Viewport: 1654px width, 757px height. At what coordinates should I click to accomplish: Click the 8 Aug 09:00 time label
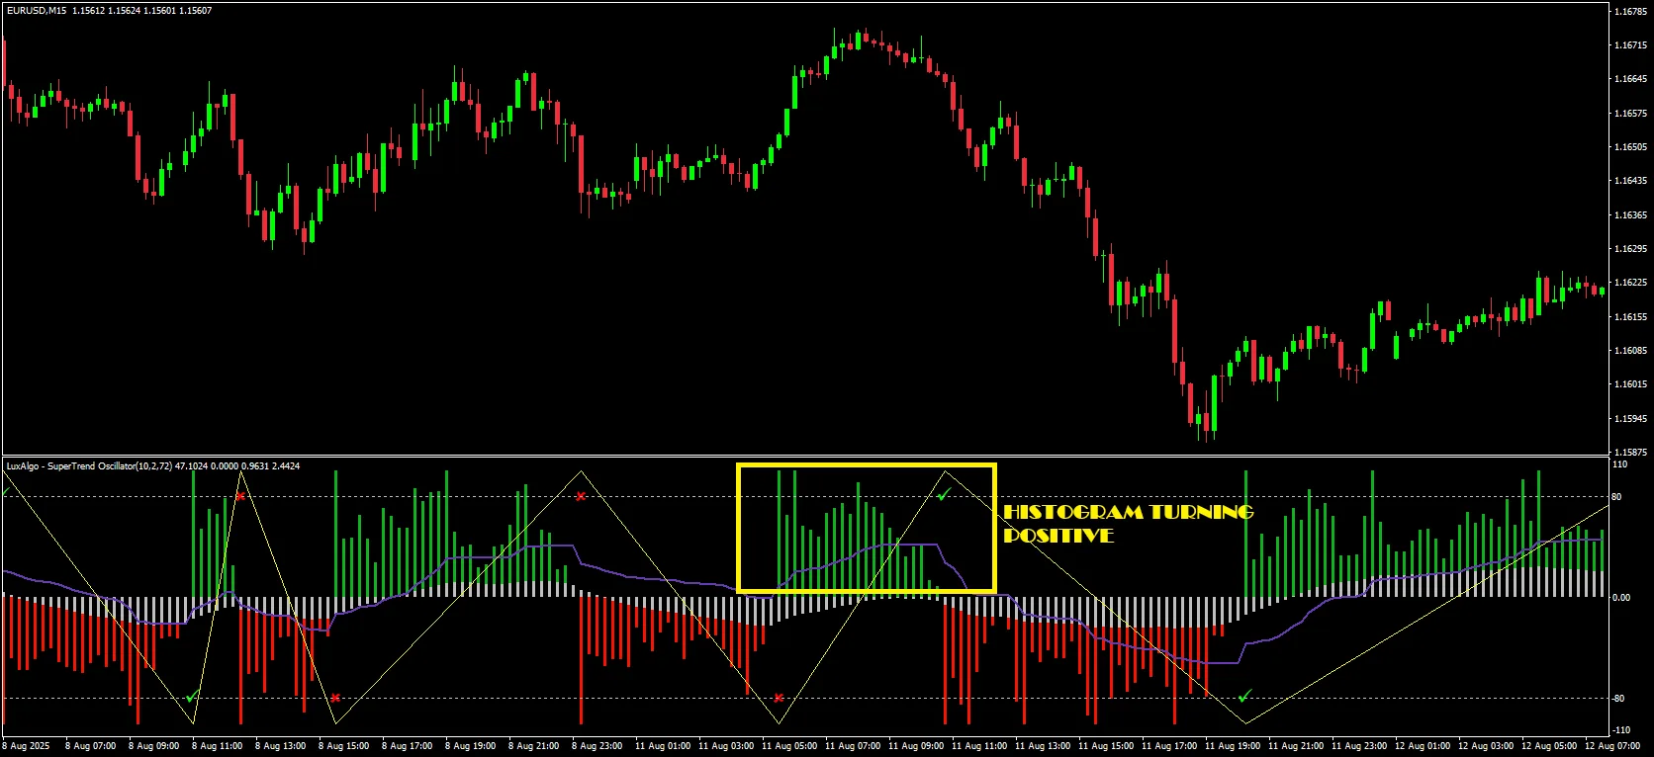pyautogui.click(x=153, y=746)
